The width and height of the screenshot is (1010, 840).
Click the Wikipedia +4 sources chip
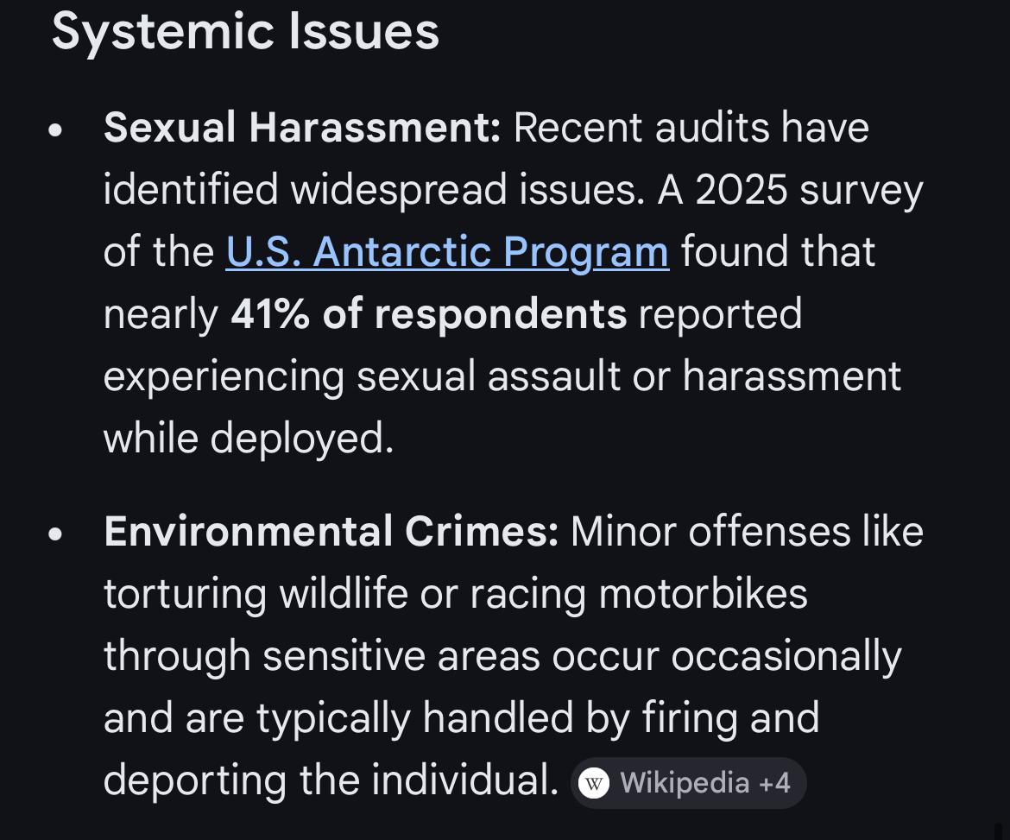click(688, 783)
